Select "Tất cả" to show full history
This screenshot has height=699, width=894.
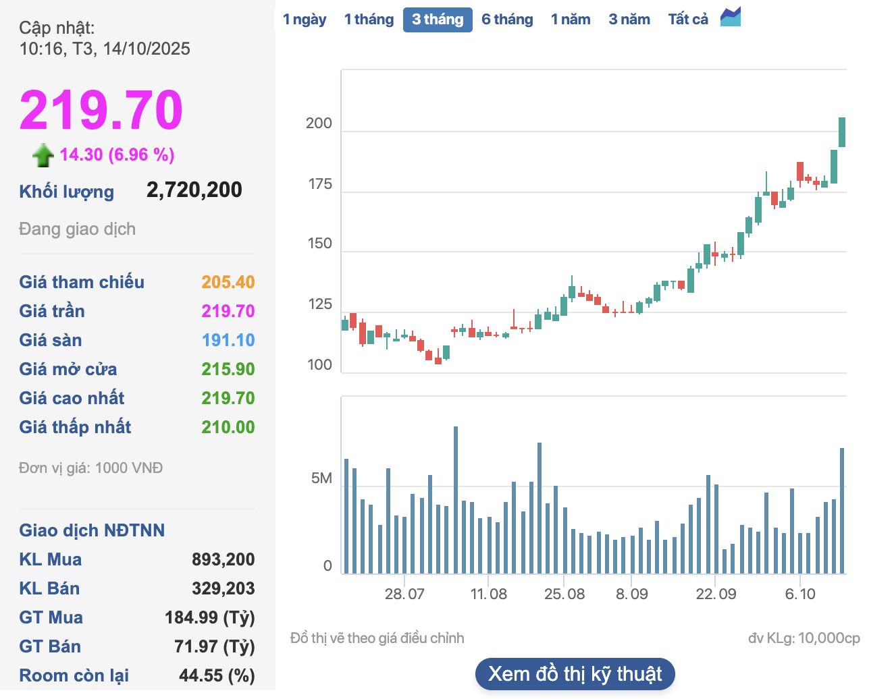[687, 19]
